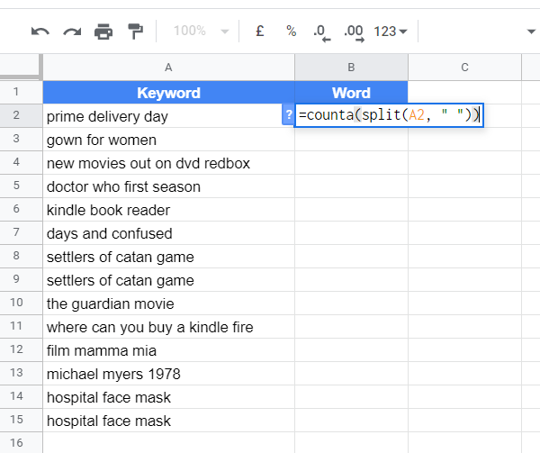This screenshot has height=453, width=540.
Task: Show formula help via question mark badge
Action: pyautogui.click(x=289, y=114)
